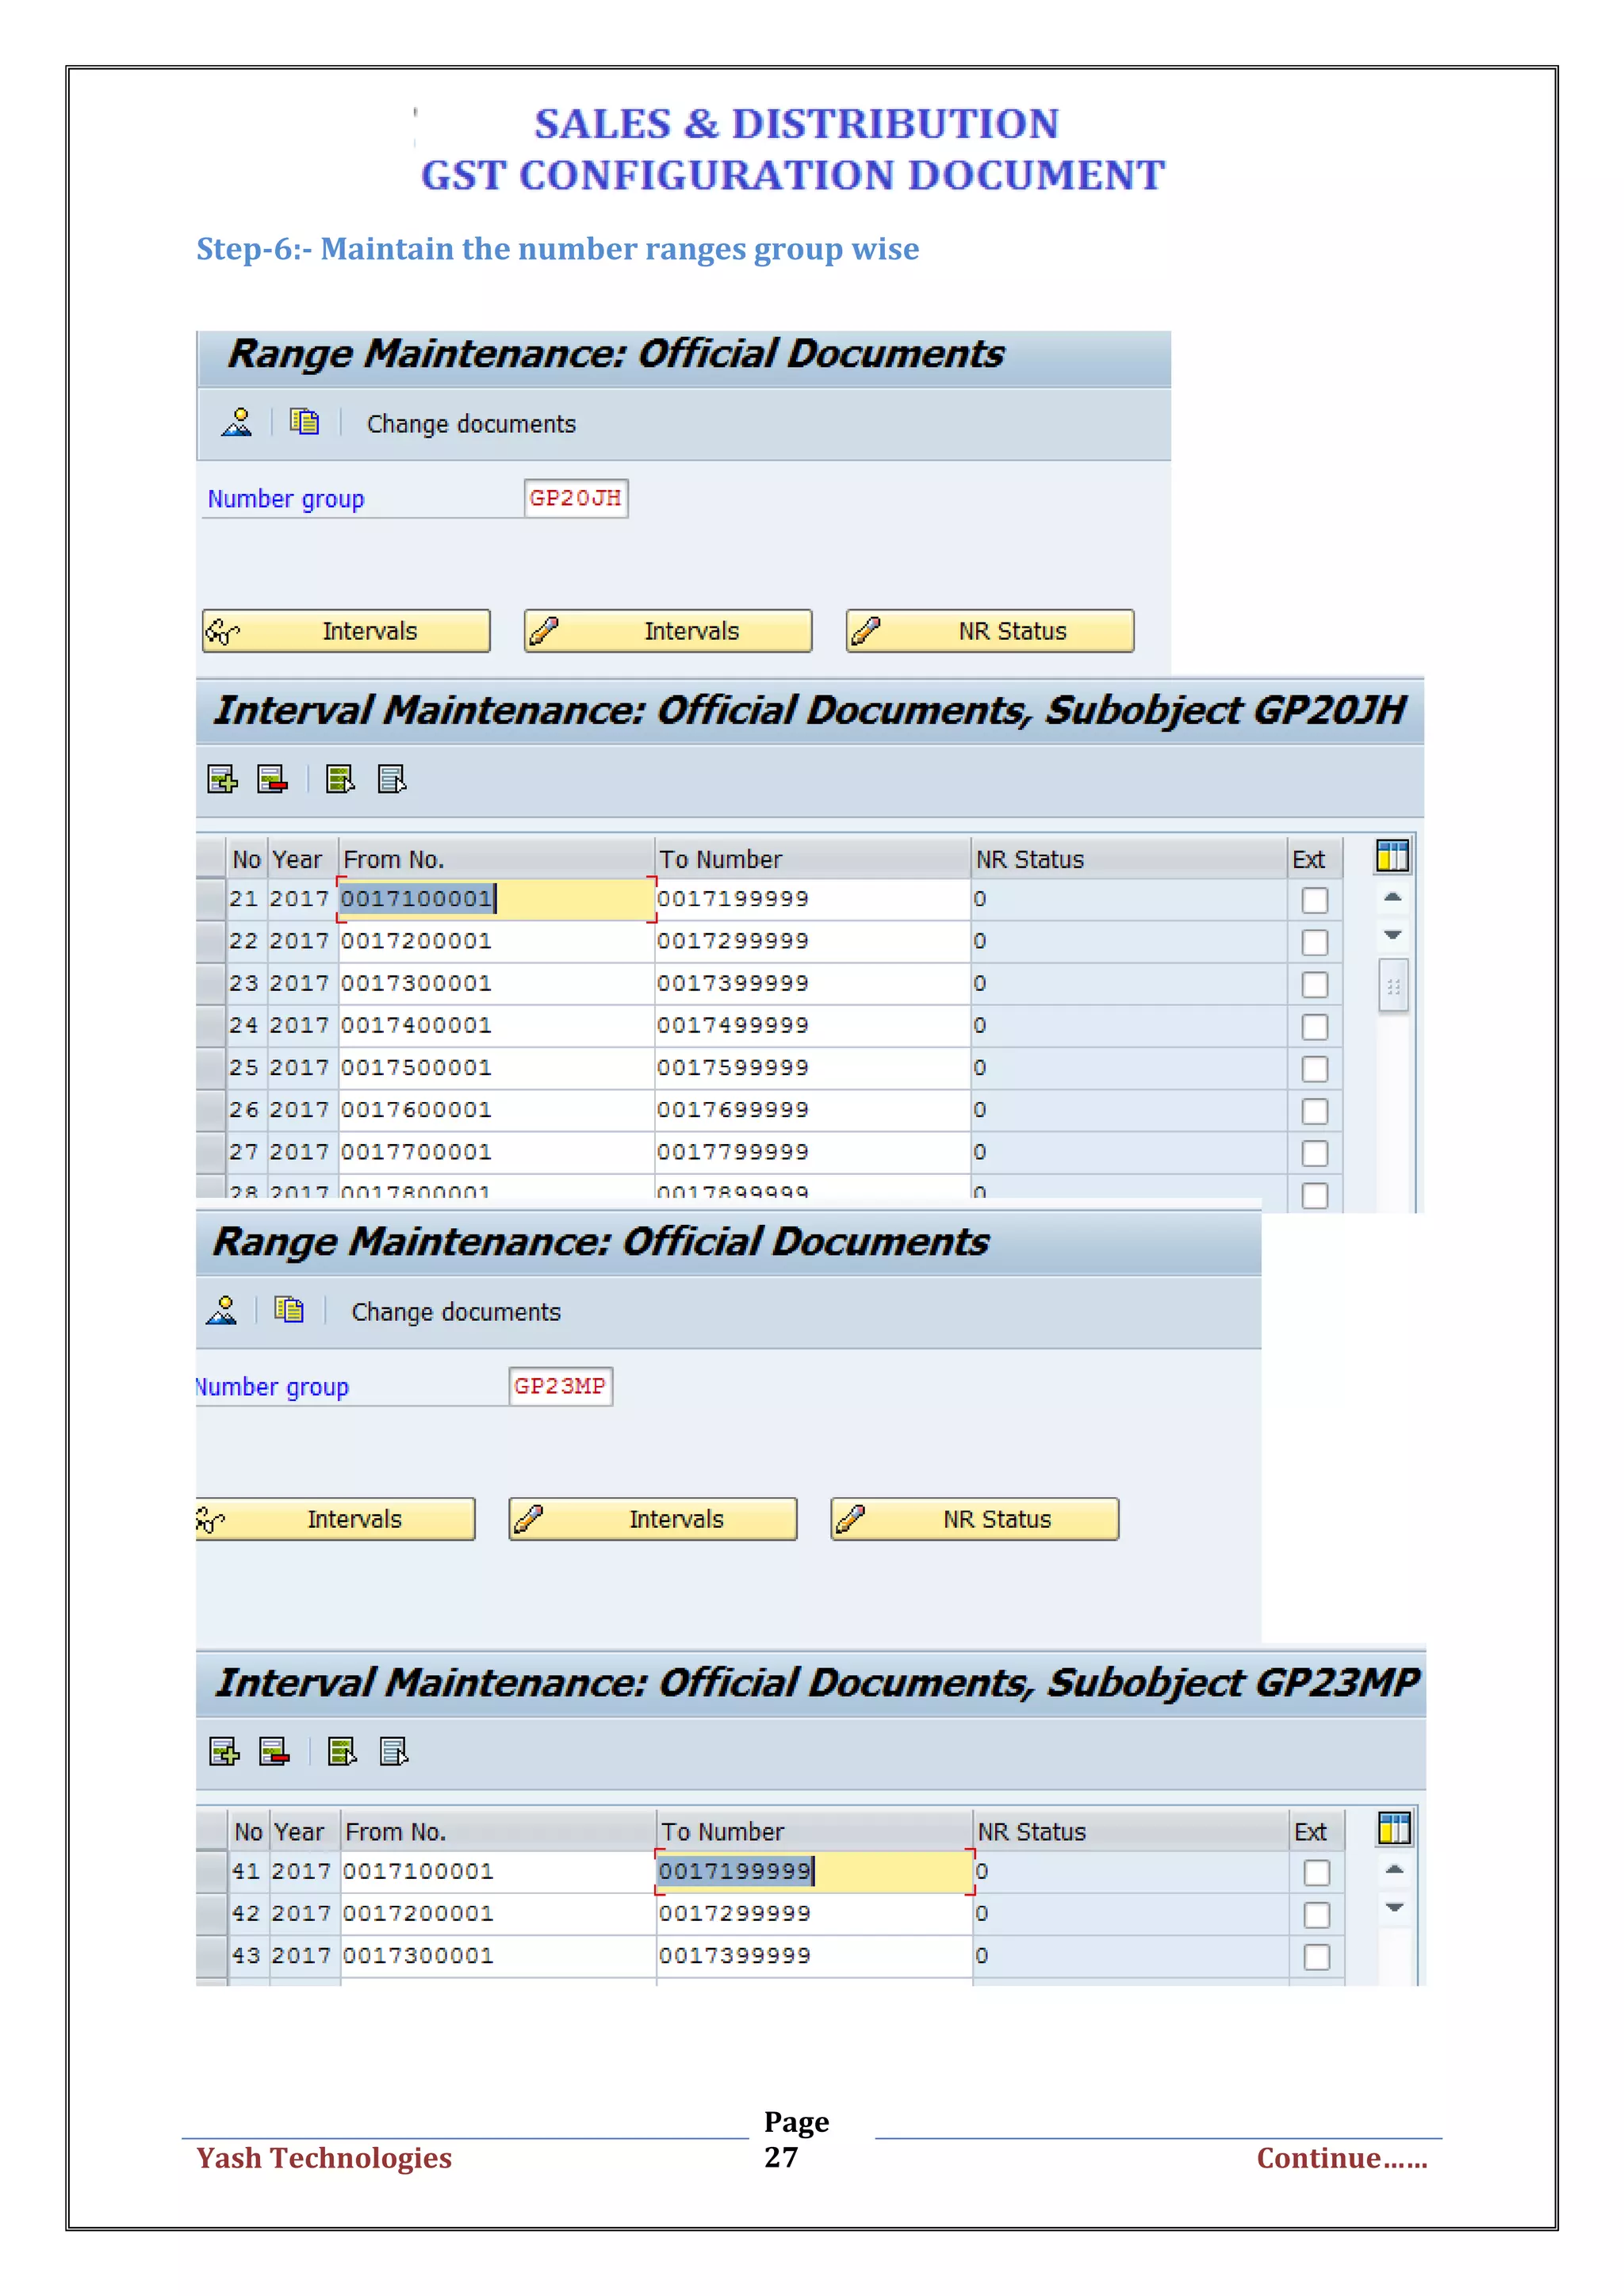Click select all icon in GP20JH interval toolbar
This screenshot has width=1624, height=2296.
coord(340,779)
